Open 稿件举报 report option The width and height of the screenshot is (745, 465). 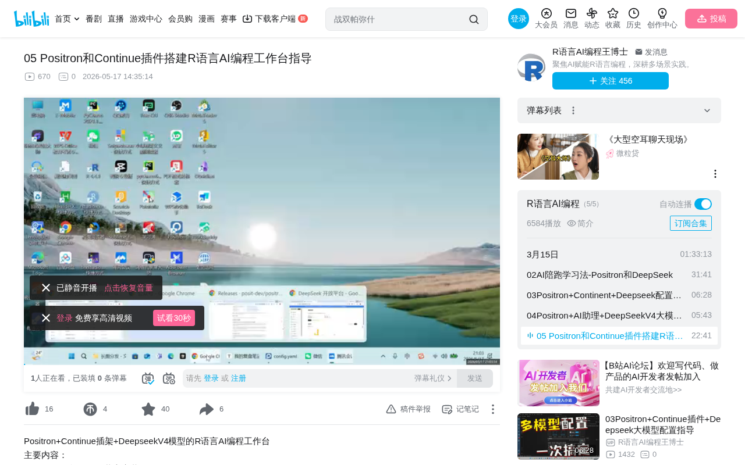click(x=408, y=409)
